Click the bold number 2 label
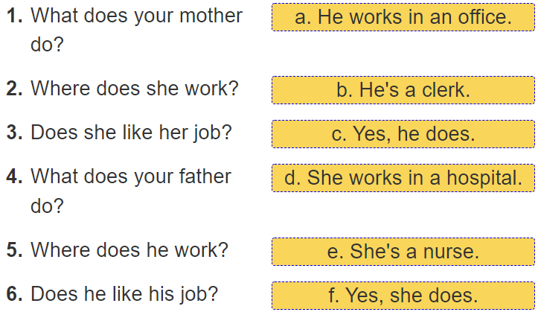The image size is (538, 312). click(x=13, y=89)
